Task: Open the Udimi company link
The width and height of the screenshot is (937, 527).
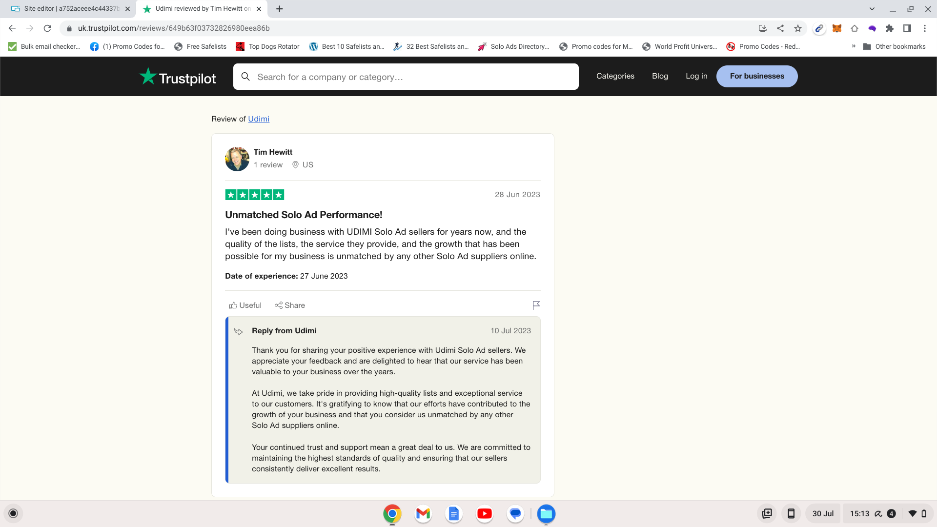Action: pos(259,119)
